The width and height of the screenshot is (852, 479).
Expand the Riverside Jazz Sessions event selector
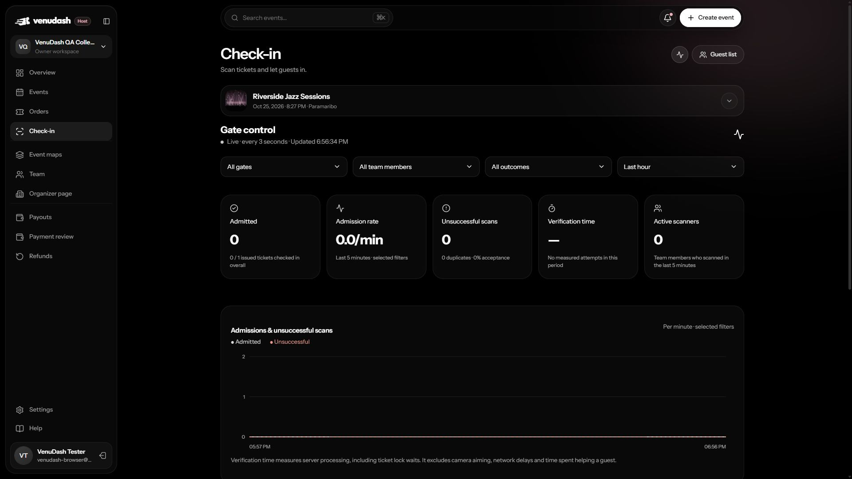tap(729, 101)
